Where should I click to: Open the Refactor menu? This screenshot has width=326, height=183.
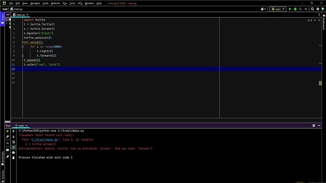[56, 4]
